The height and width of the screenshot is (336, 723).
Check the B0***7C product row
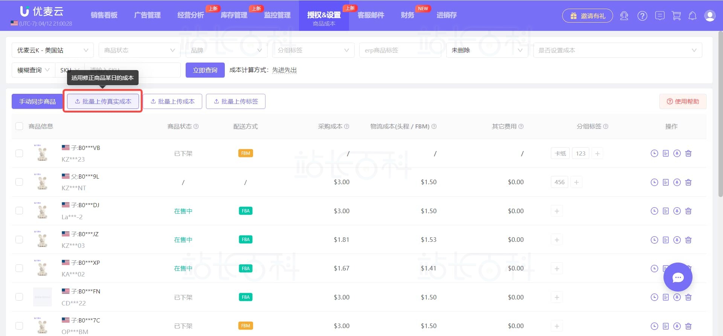19,326
